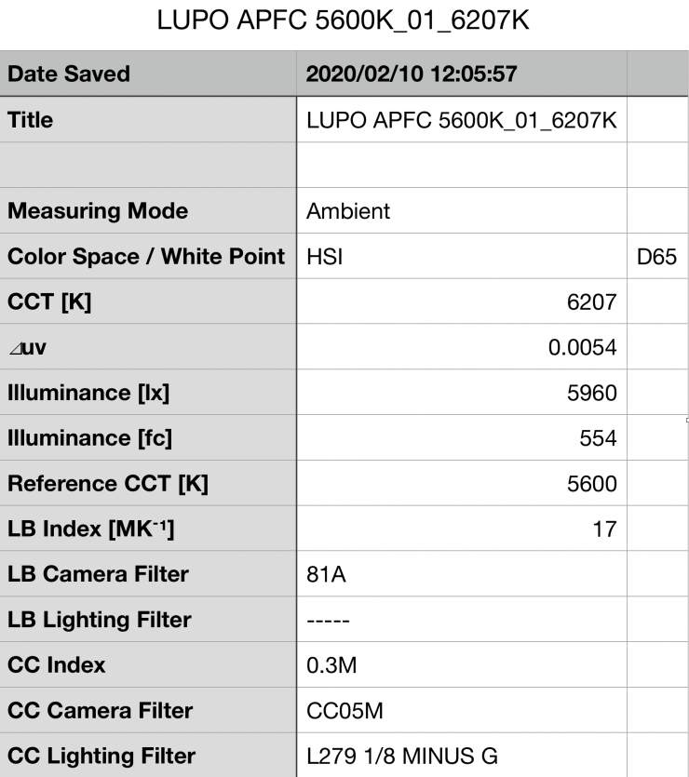Select the HSI value cell
Viewport: 689px width, 777px height.
coord(461,257)
